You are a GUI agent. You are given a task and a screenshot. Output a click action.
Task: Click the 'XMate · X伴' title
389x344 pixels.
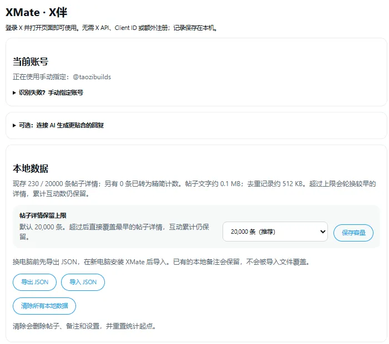pos(36,12)
